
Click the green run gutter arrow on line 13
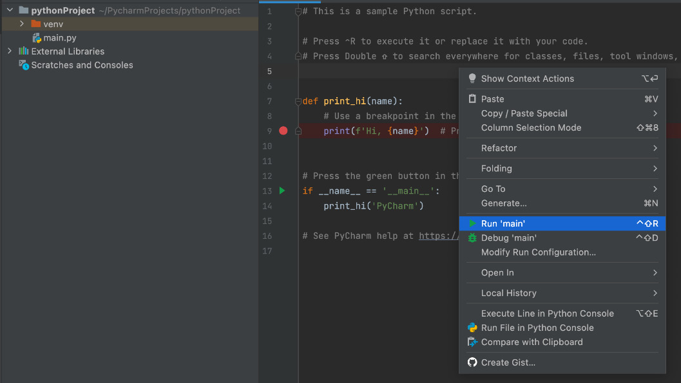pos(282,191)
